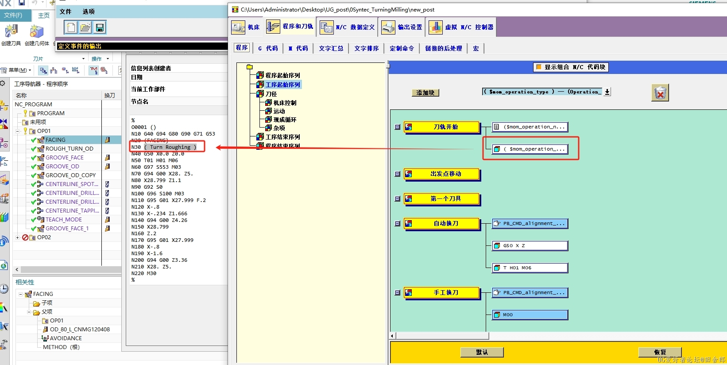Viewport: 727px width, 365px height.
Task: Click the new file icon in Post Builder
Action: coord(71,27)
